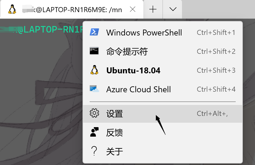Open a new tab with plus button
Image resolution: width=255 pixels, height=165 pixels.
153,9
